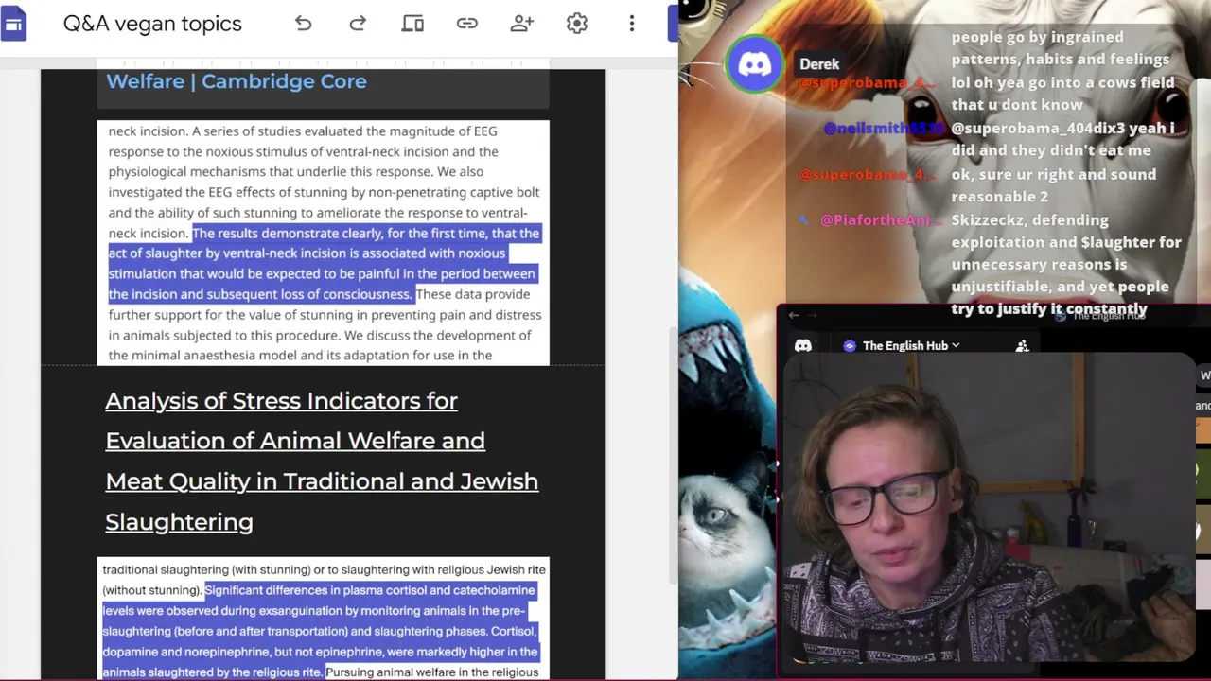Screen dimensions: 1211x681
Task: Open the members icon beside The English Hub
Action: coord(1022,346)
